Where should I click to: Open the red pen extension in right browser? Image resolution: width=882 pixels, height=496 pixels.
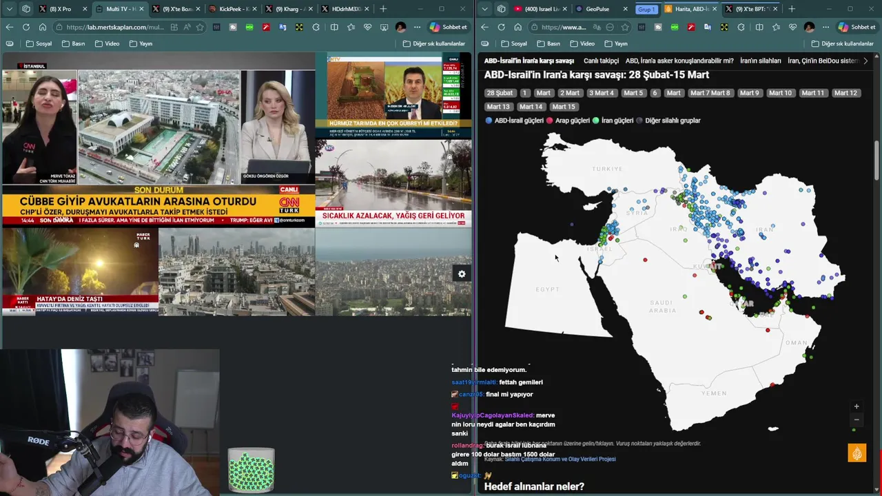tap(691, 27)
